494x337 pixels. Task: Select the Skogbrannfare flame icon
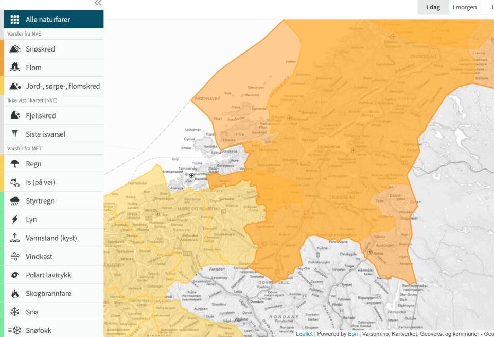(15, 294)
